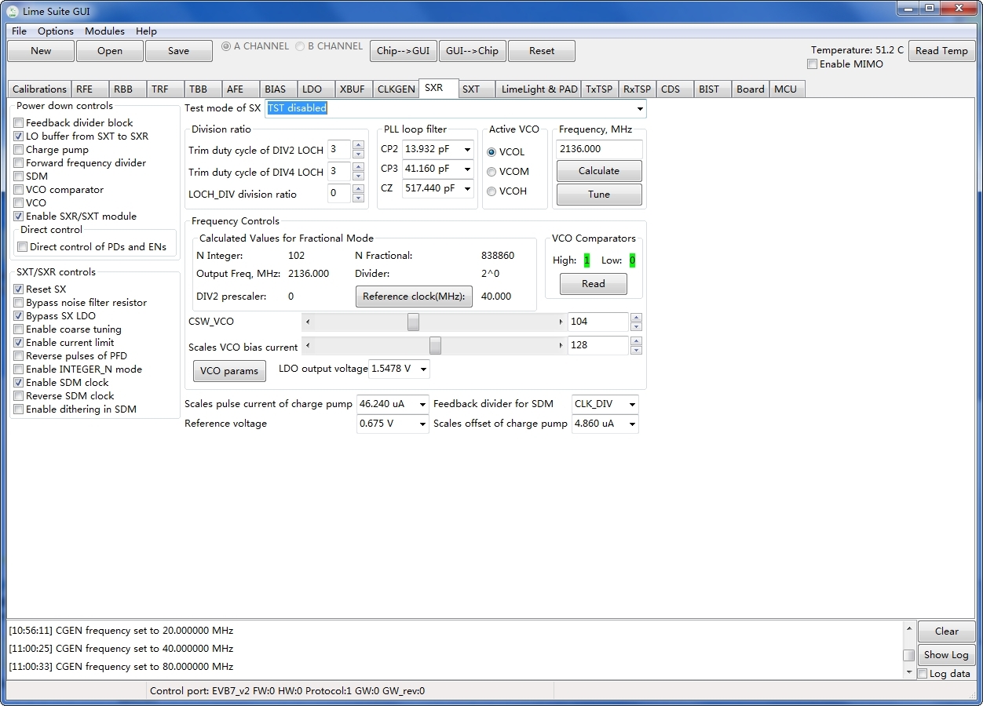The width and height of the screenshot is (983, 706).
Task: Click CSW_VCO slider right arrow
Action: 561,322
